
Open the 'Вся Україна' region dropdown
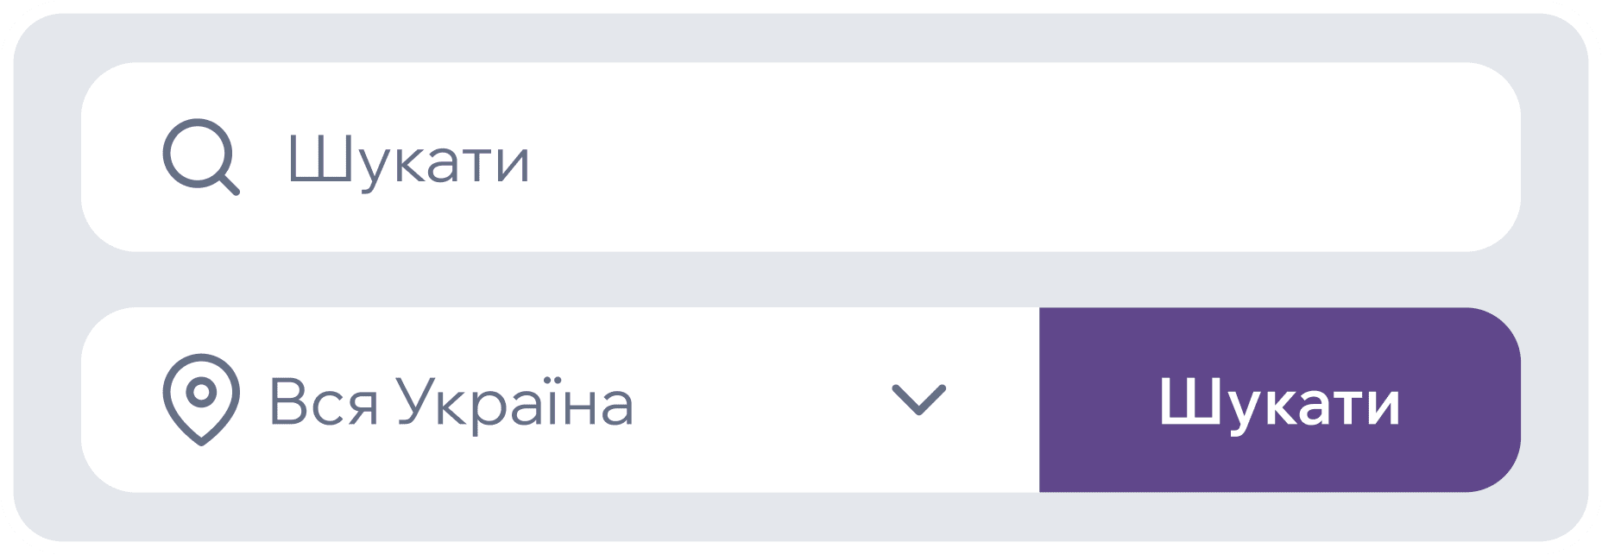(x=559, y=400)
